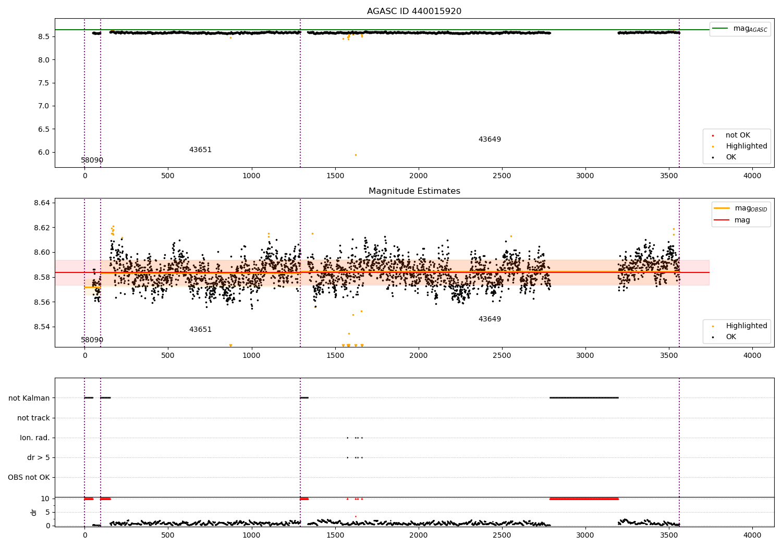
Task: Click the 7.0 y-tick in top plot
Action: click(x=43, y=106)
